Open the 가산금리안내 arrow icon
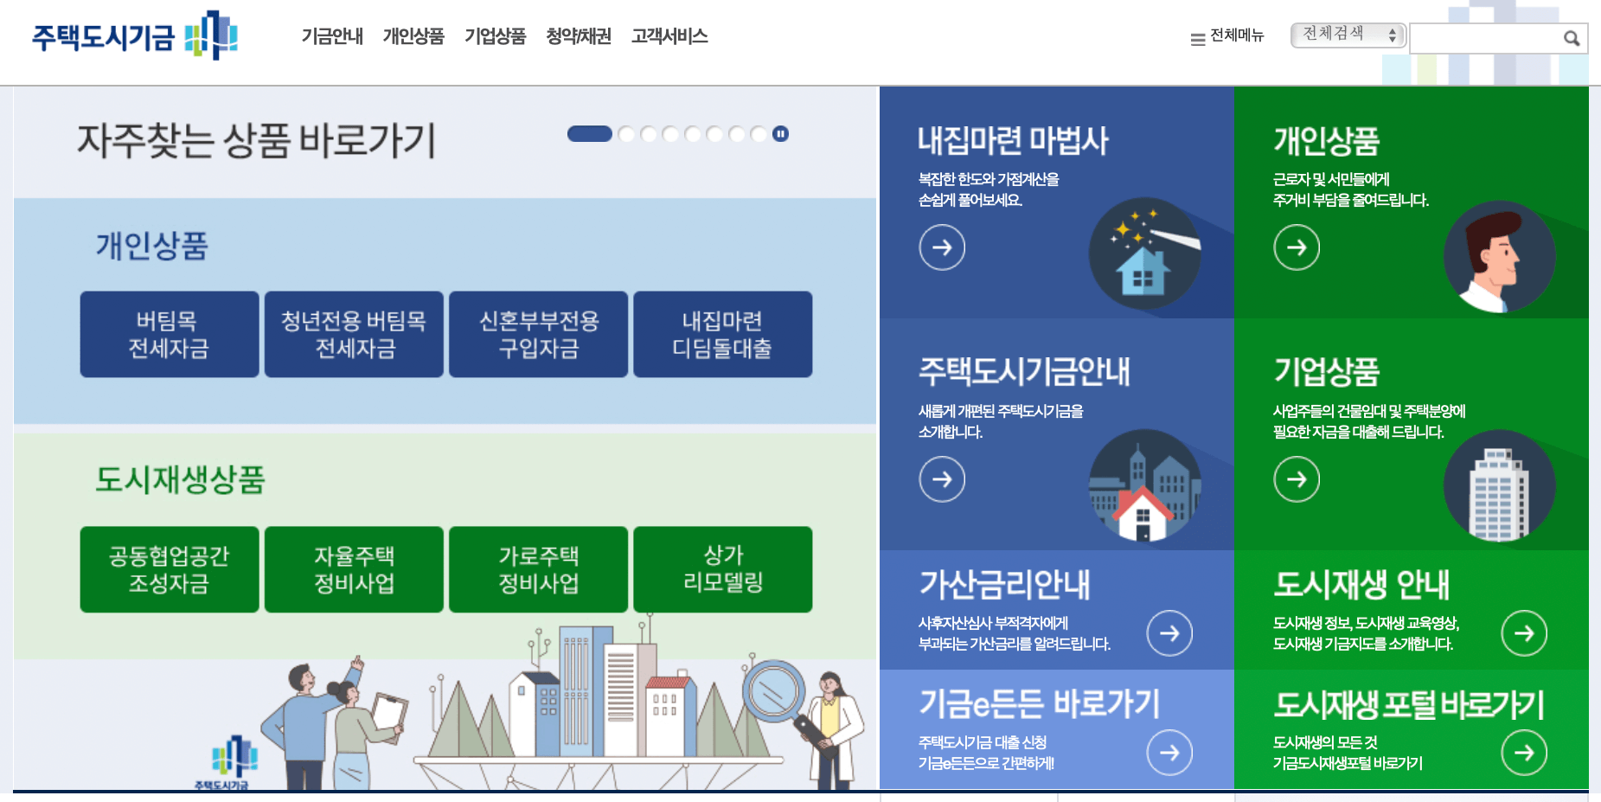Viewport: 1601px width, 802px height. 1170,632
